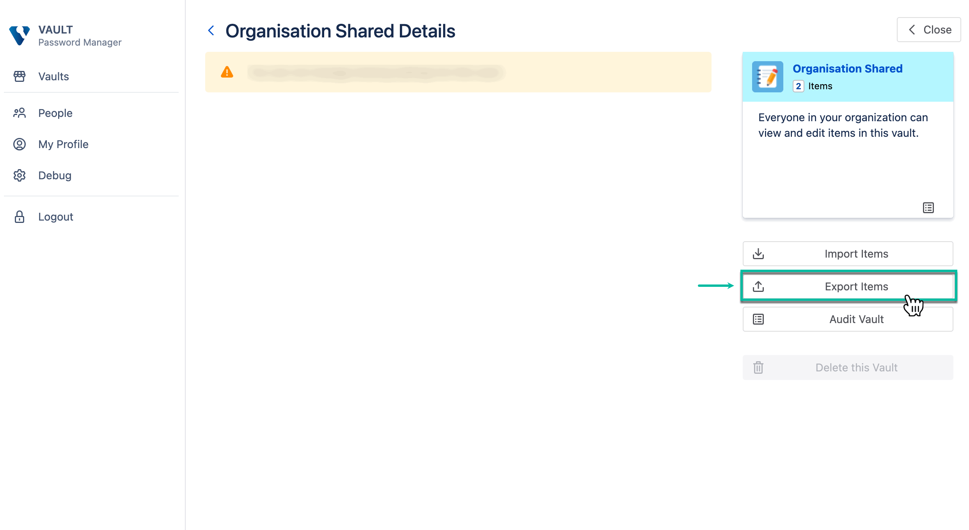
Task: Click the Delete this Vault button
Action: point(848,367)
